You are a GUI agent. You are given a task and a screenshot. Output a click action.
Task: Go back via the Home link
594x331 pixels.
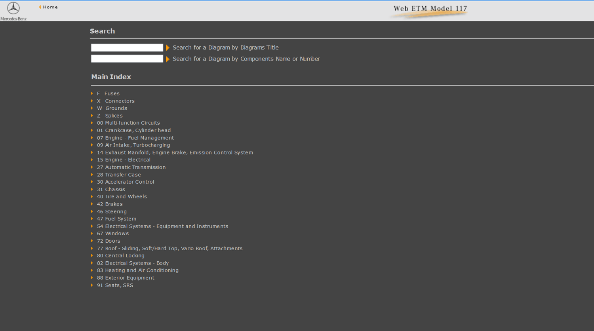48,7
